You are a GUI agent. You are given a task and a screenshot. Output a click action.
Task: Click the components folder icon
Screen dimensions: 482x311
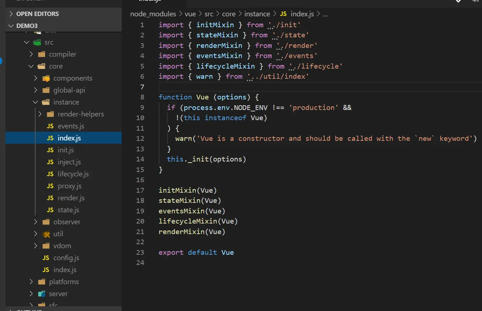(x=46, y=78)
